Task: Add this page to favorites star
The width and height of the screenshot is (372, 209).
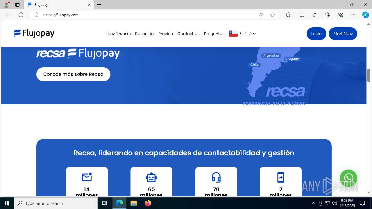Action: 273,15
